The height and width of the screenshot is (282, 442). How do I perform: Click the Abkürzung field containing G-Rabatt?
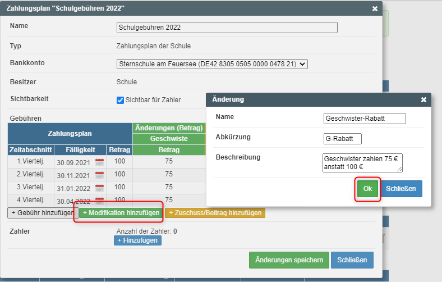(343, 139)
